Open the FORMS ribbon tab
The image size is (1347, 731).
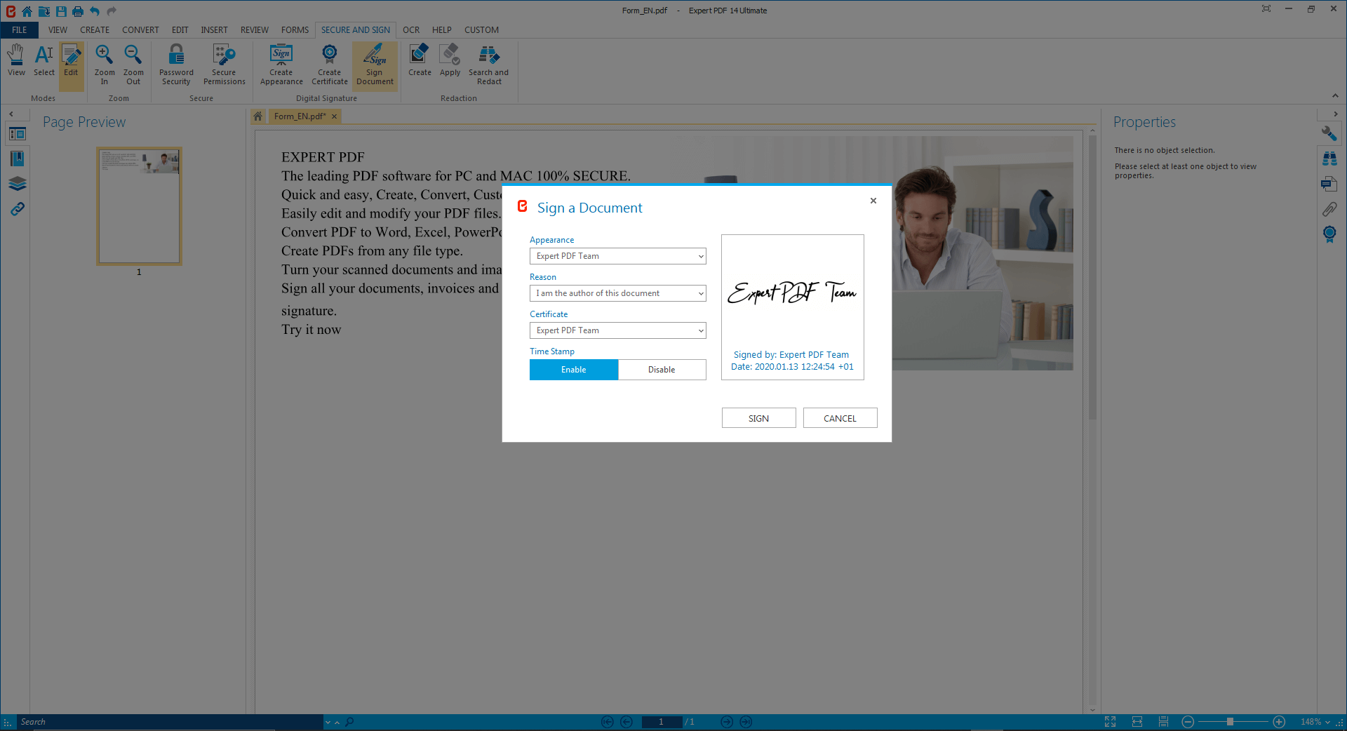click(x=295, y=30)
